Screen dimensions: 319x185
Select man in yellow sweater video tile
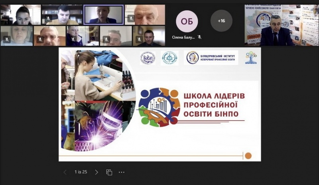pyautogui.click(x=62, y=15)
